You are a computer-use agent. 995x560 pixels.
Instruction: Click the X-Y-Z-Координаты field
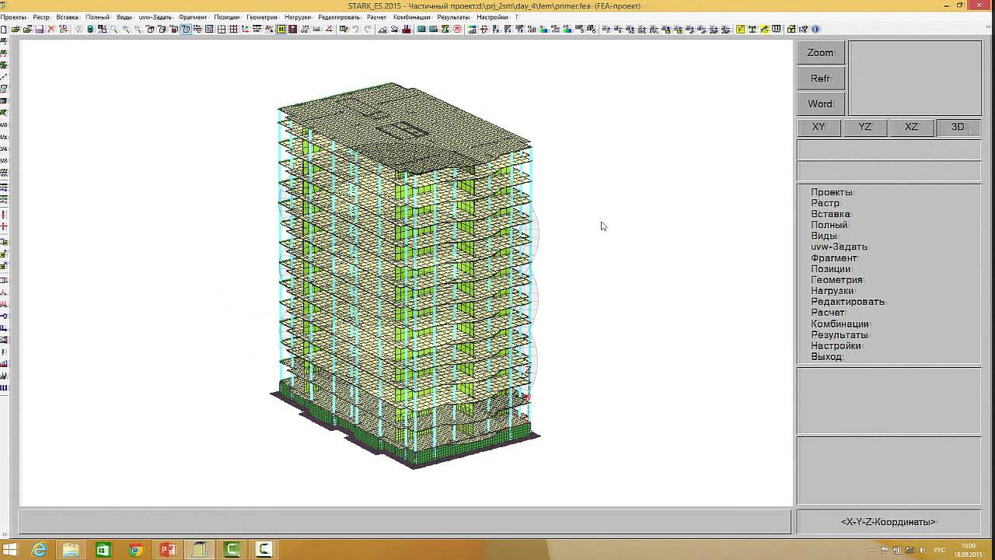tap(889, 522)
